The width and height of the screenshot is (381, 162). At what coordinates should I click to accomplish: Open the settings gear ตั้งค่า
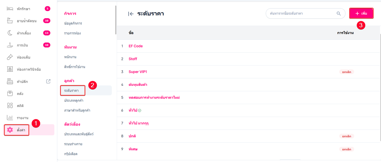[10, 130]
